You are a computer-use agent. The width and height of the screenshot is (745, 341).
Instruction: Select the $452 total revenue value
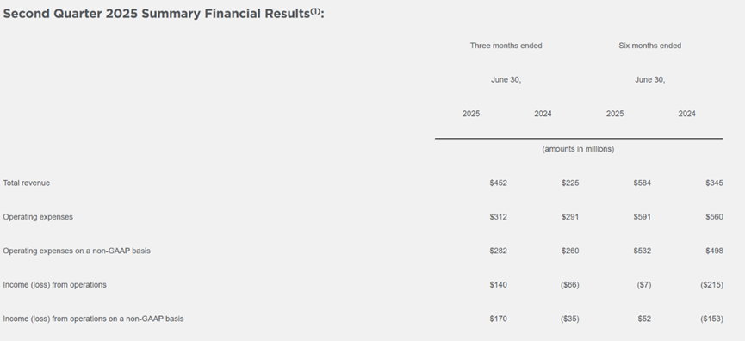coord(499,183)
